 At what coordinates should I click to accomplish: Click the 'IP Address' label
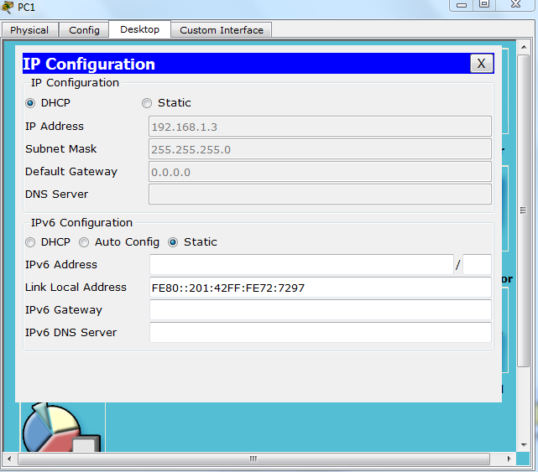(55, 126)
